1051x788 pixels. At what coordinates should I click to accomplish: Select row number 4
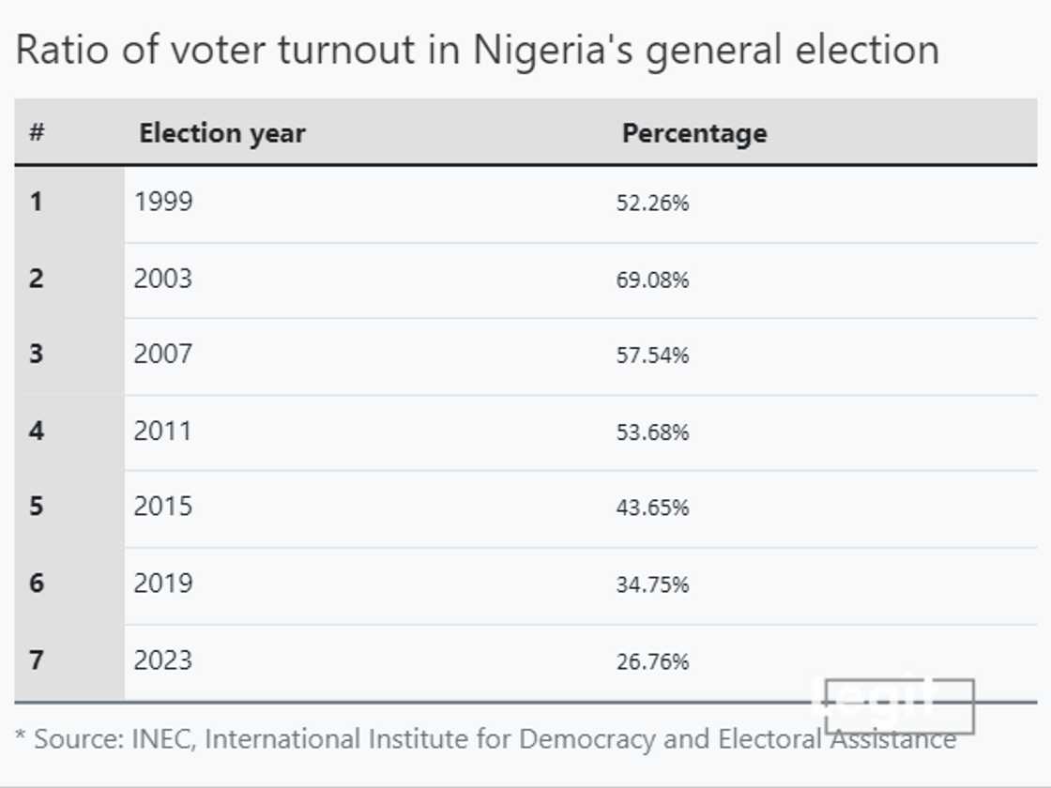point(37,432)
